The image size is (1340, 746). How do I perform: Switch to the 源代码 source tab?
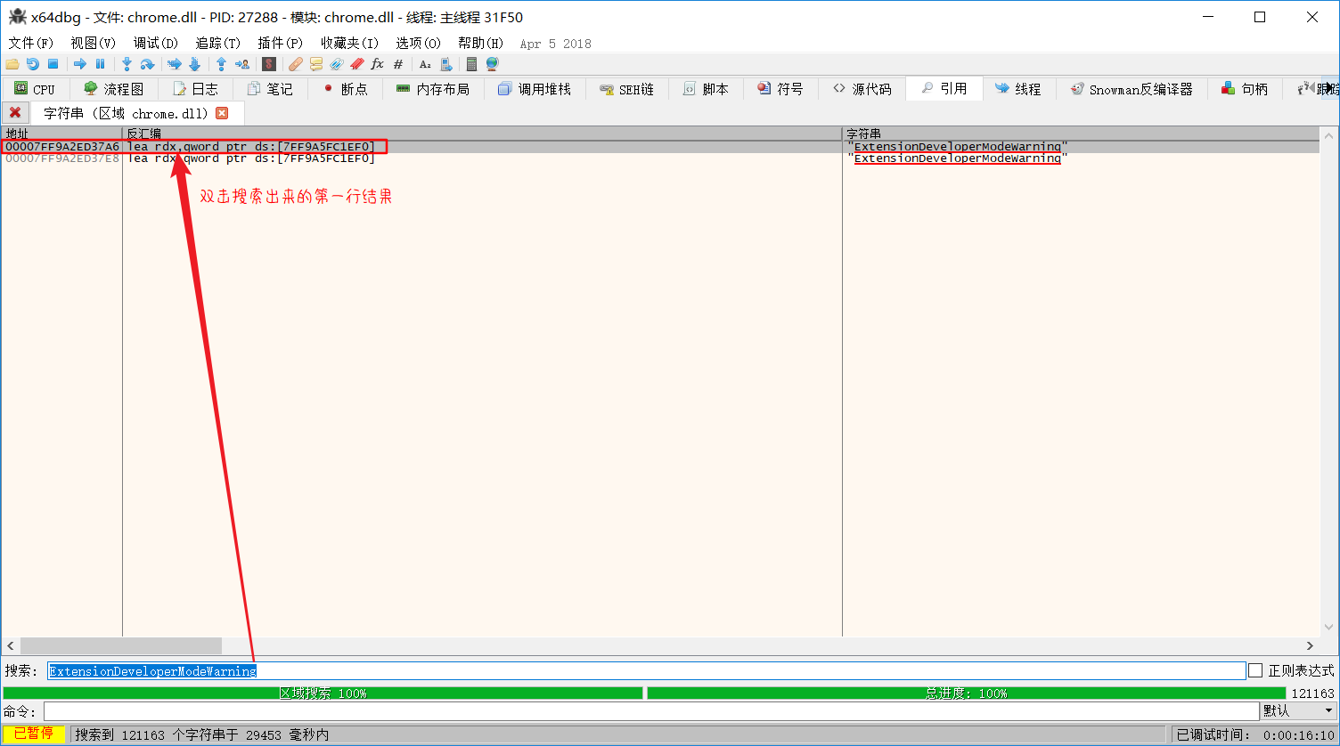(x=862, y=89)
